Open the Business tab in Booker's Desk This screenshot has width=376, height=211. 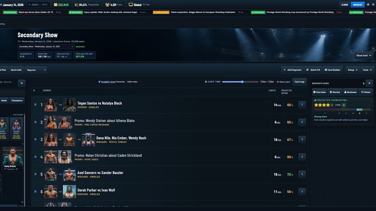pos(350,92)
